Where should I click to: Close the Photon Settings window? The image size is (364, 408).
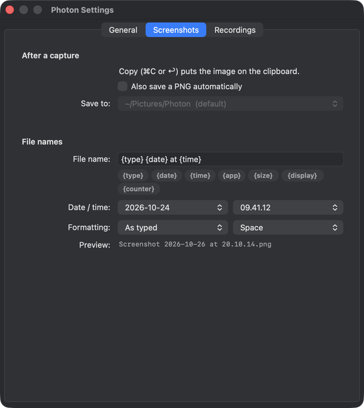click(x=10, y=10)
